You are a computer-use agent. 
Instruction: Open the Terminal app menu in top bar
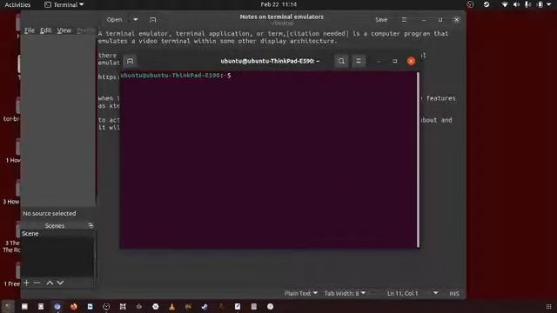pos(64,4)
